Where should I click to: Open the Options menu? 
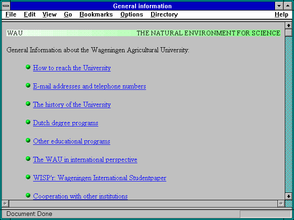(x=132, y=15)
